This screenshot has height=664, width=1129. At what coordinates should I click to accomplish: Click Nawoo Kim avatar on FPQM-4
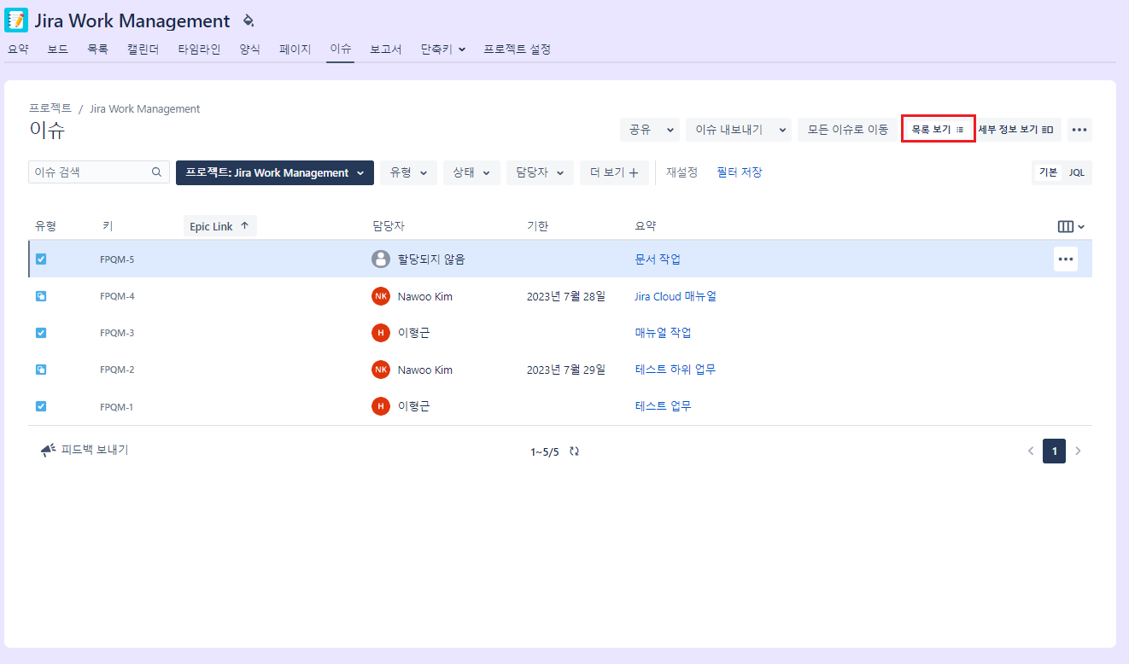pos(381,296)
